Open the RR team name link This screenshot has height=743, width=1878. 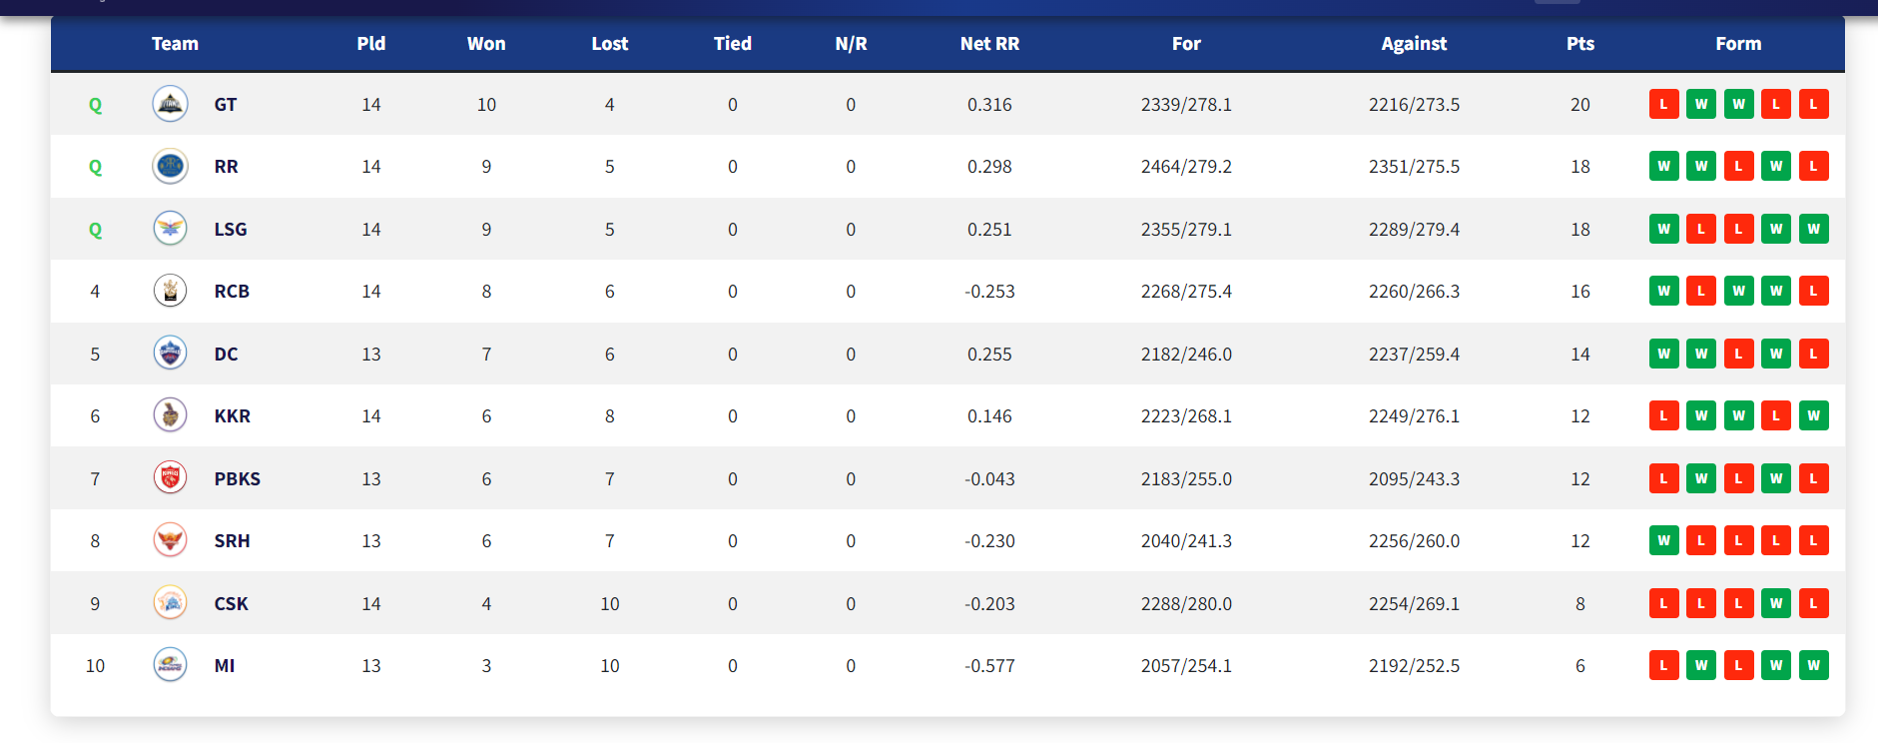coord(227,166)
